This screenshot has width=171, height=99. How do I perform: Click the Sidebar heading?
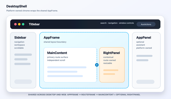pos(20,37)
